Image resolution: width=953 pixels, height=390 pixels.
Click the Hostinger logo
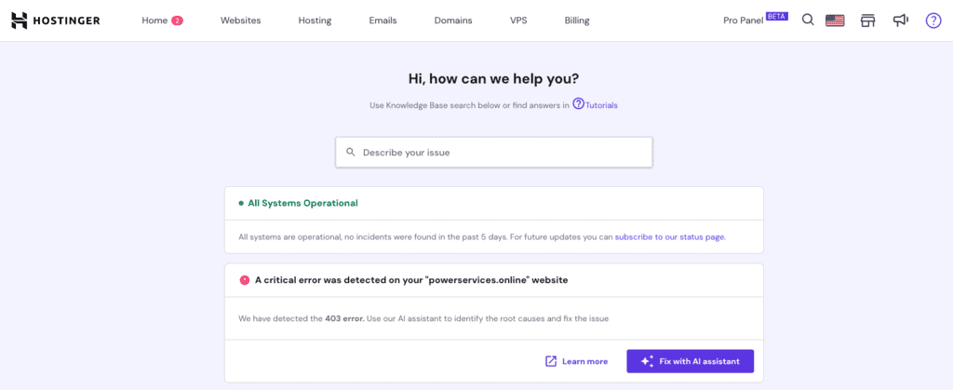(x=56, y=20)
